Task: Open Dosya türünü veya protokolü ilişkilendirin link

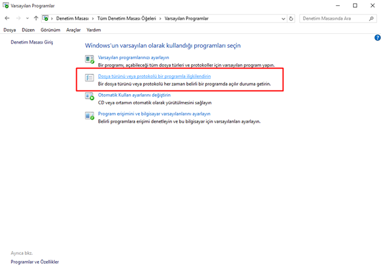Action: (154, 76)
